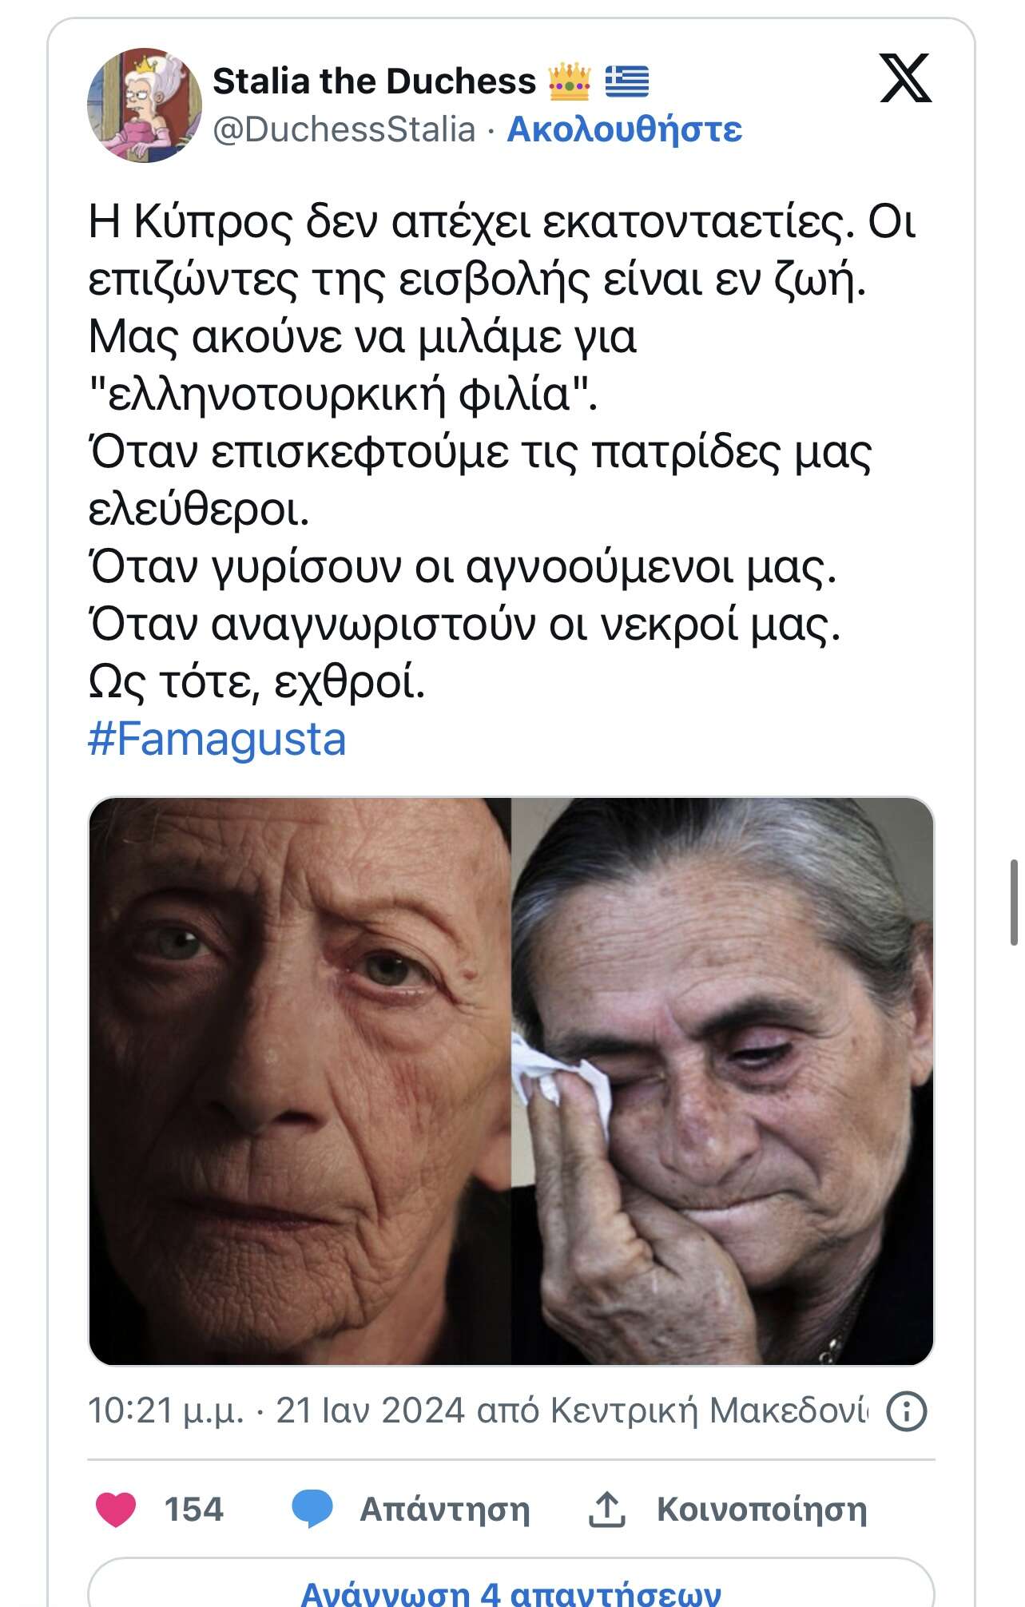Click the 10:21 μ.μ. timestamp

click(x=165, y=1411)
